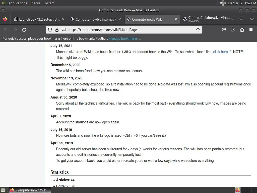Image resolution: width=257 pixels, height=193 pixels.
Task: Click Computernewb Wiki taskbar window button
Action: [x=30, y=190]
